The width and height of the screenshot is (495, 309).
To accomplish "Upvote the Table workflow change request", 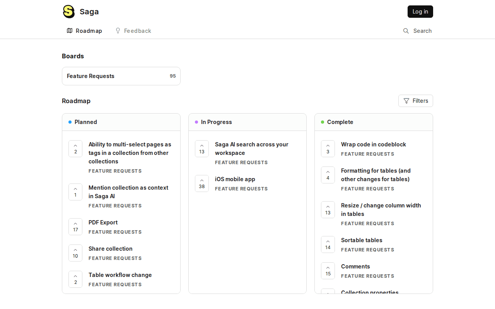I will pyautogui.click(x=75, y=279).
